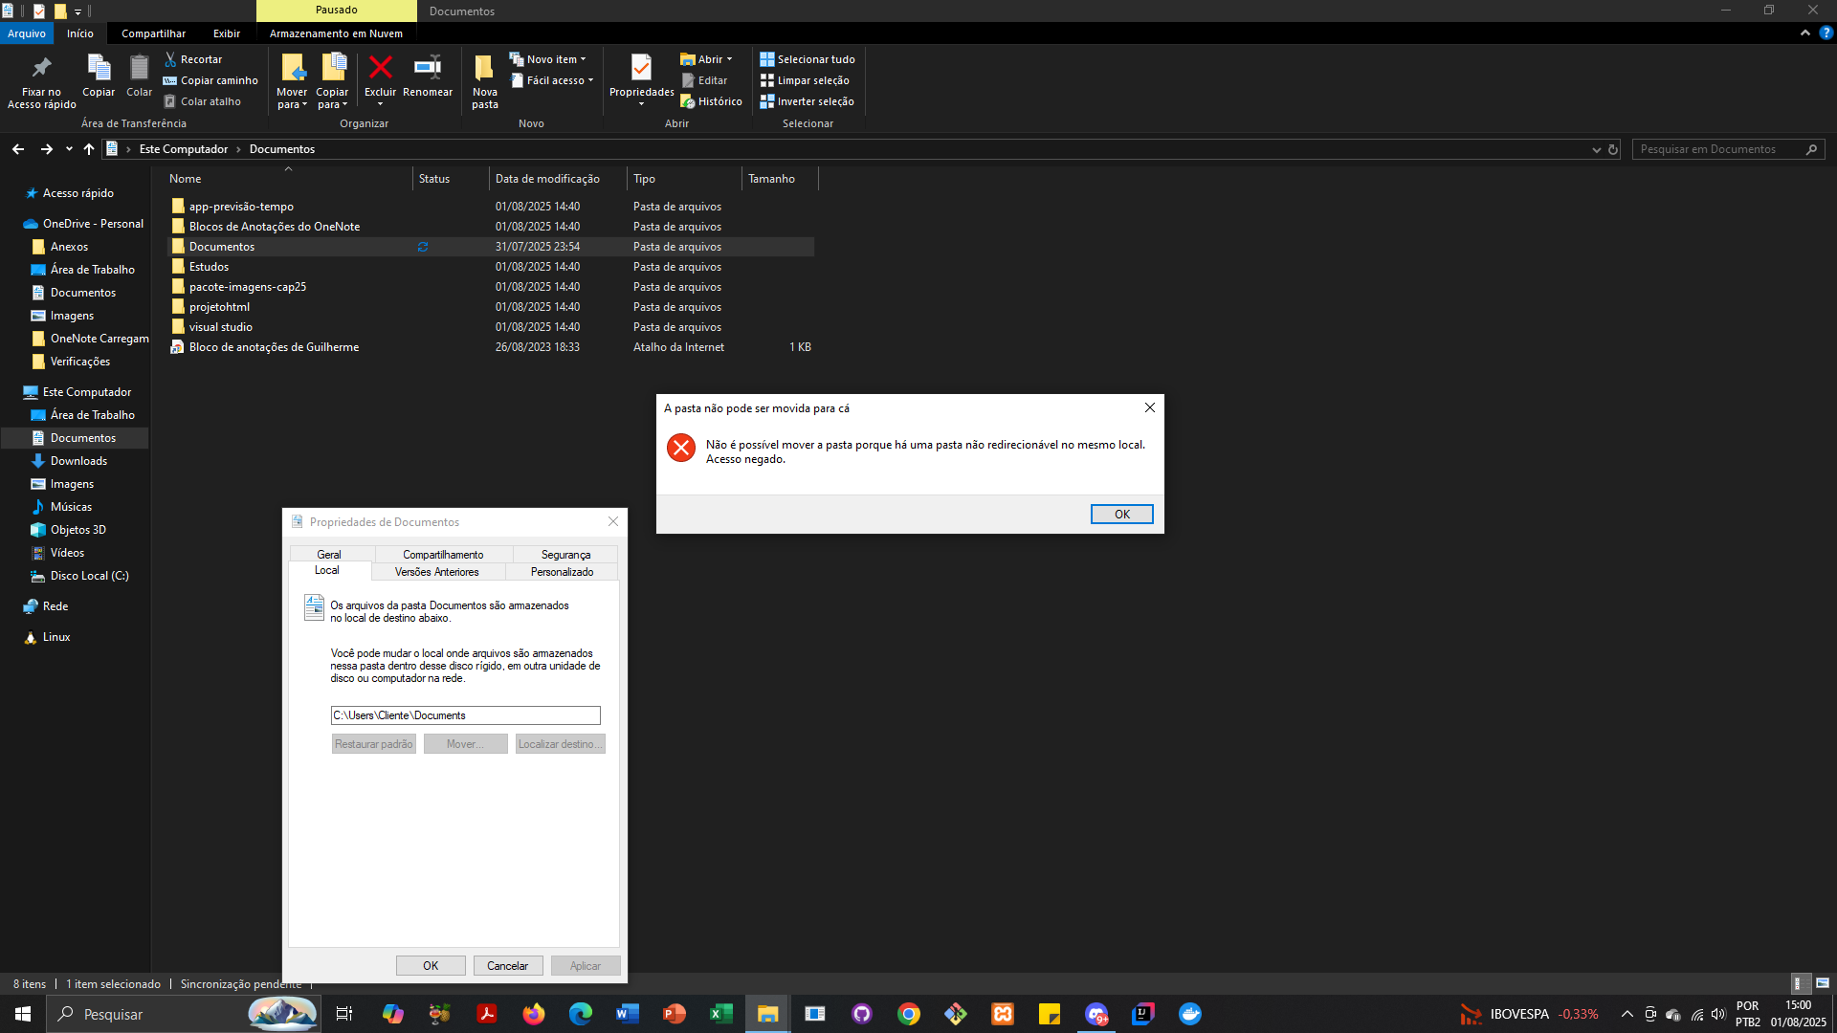Image resolution: width=1837 pixels, height=1033 pixels.
Task: Select Disco Local (C:) in the sidebar
Action: point(89,576)
